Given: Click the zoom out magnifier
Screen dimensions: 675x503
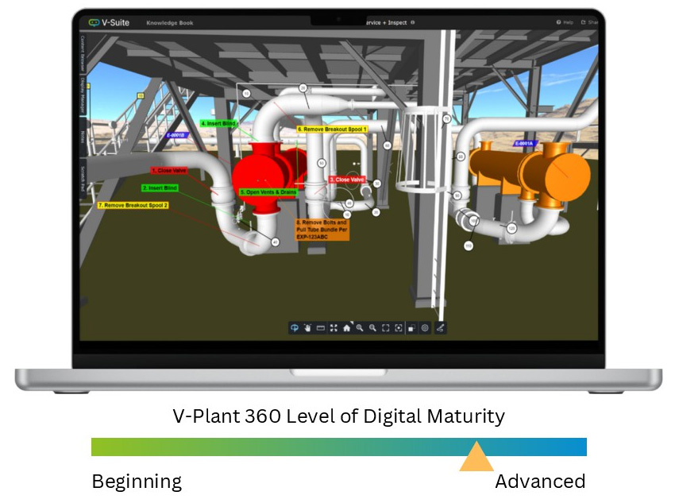Looking at the screenshot, I should 372,327.
